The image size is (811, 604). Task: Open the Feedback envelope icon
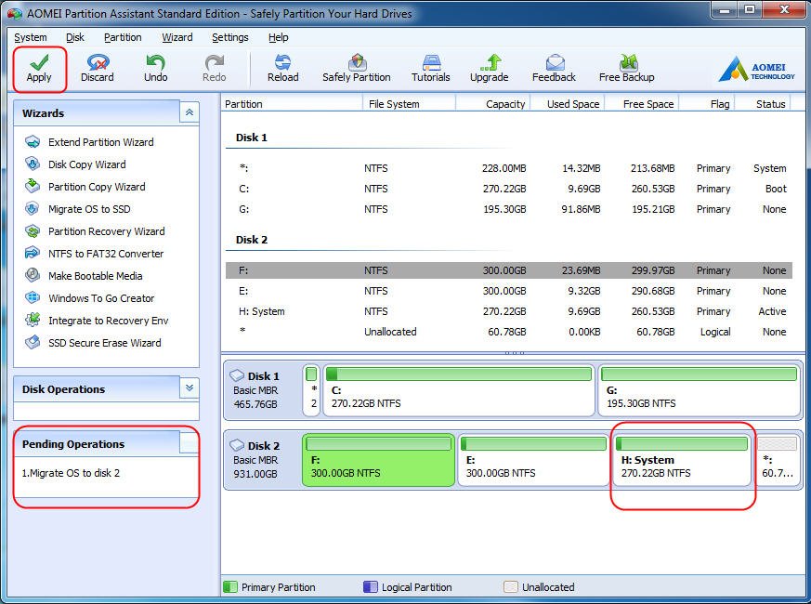pos(555,62)
